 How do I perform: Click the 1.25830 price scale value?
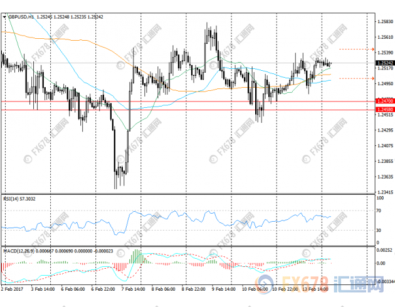tap(384, 21)
